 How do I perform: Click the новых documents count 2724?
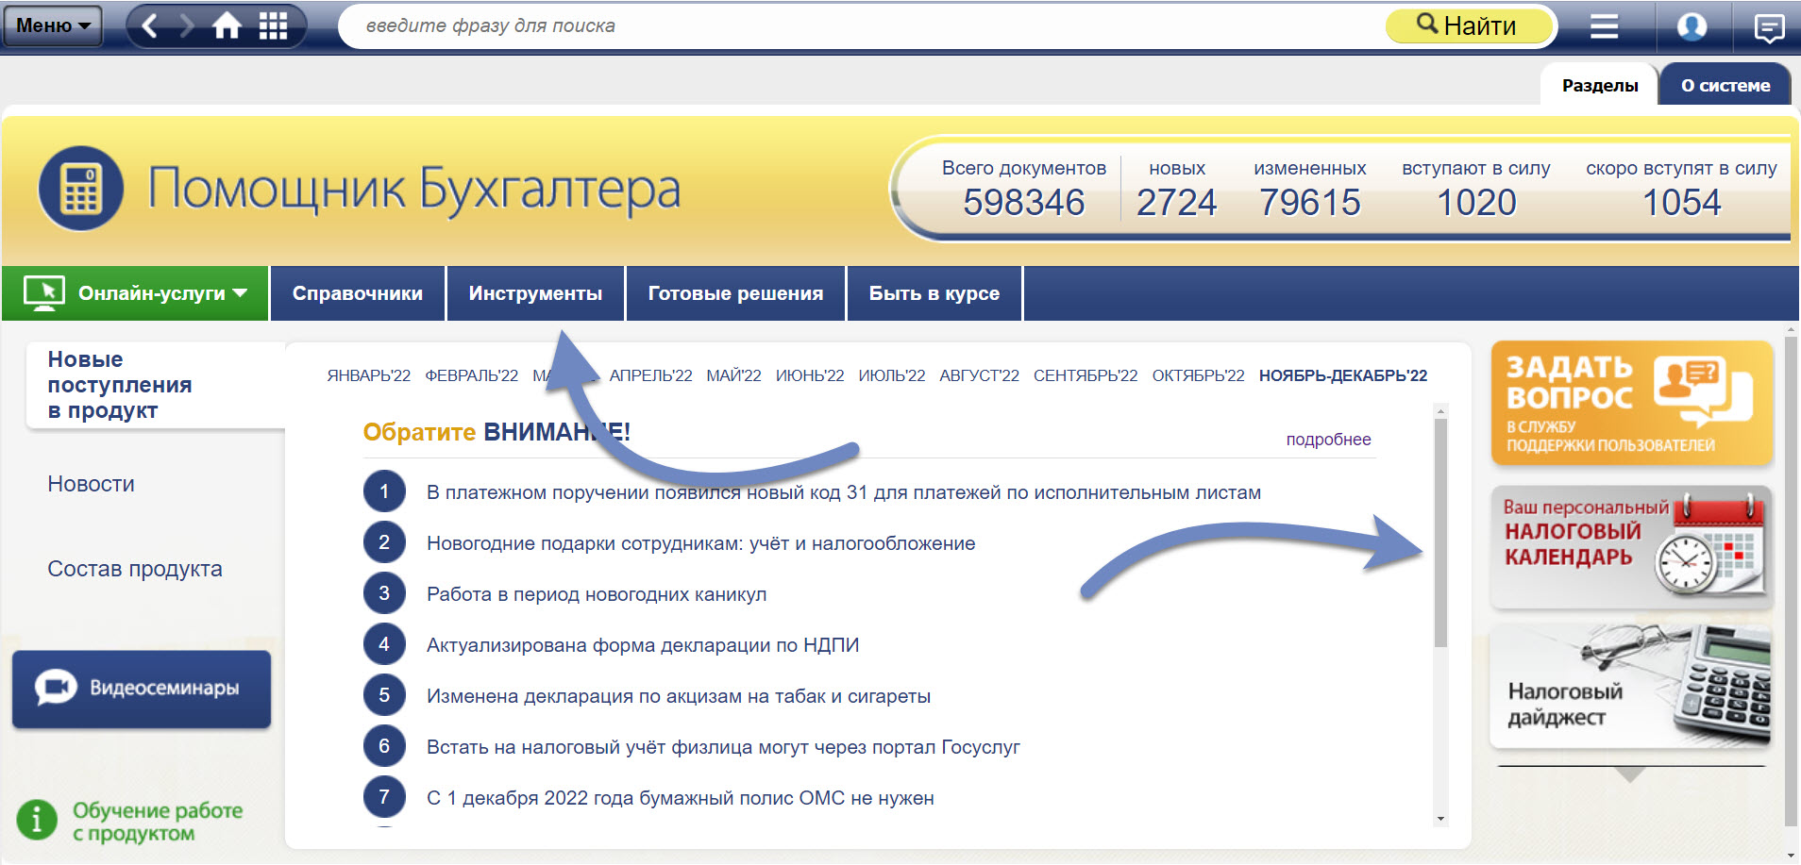1176,202
